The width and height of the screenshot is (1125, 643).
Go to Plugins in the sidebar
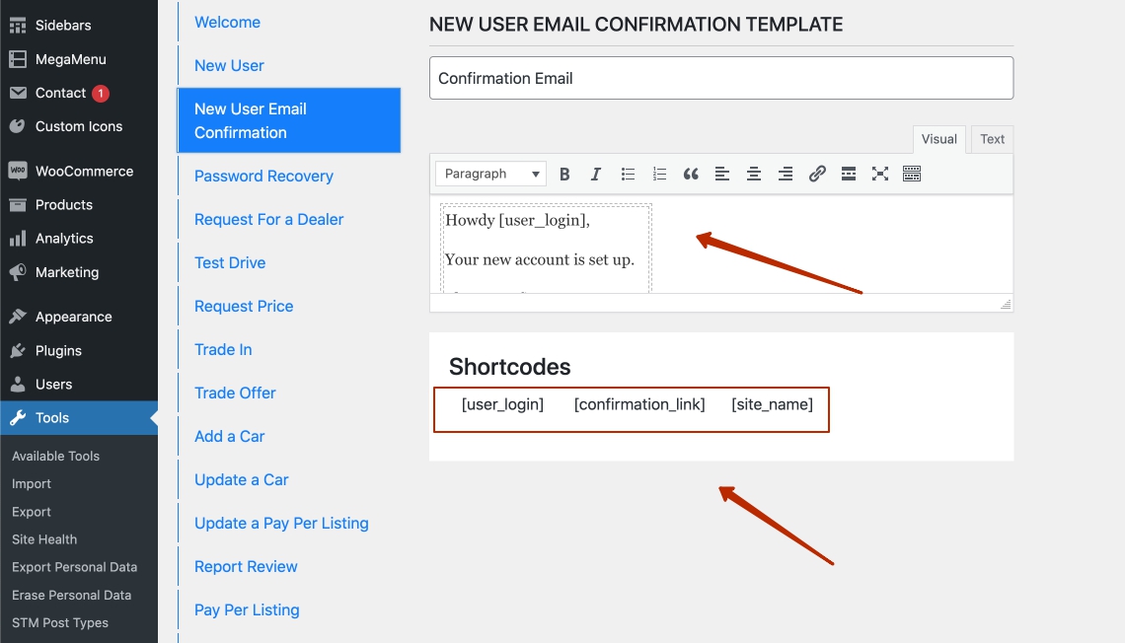58,351
